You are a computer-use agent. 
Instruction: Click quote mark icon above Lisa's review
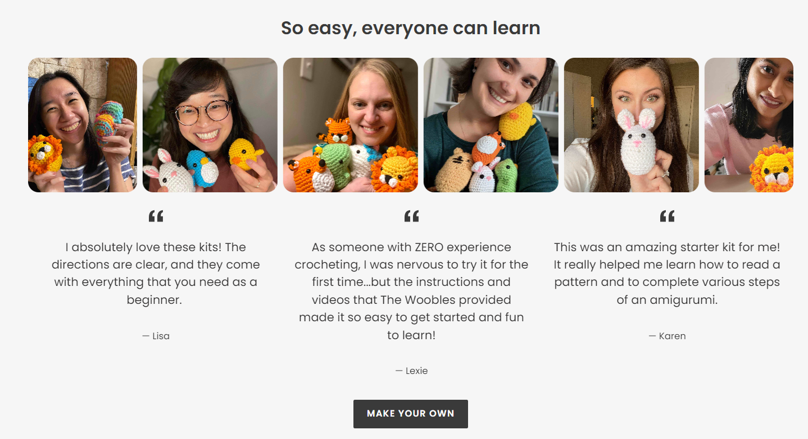[156, 216]
